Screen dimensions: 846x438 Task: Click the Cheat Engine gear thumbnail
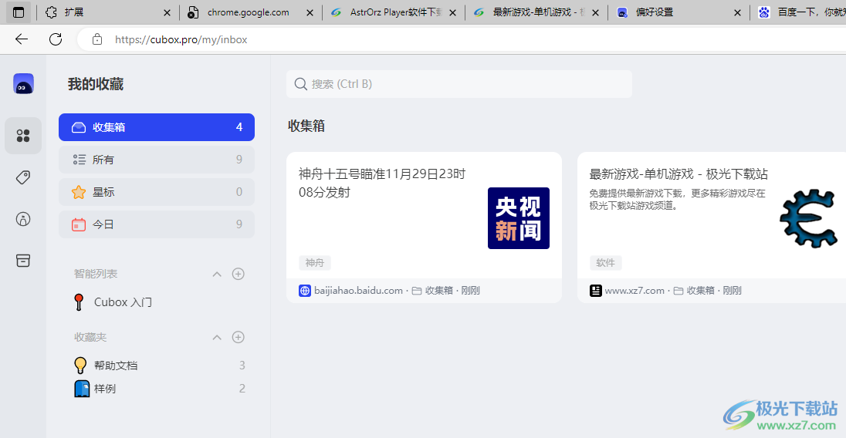[x=808, y=218]
